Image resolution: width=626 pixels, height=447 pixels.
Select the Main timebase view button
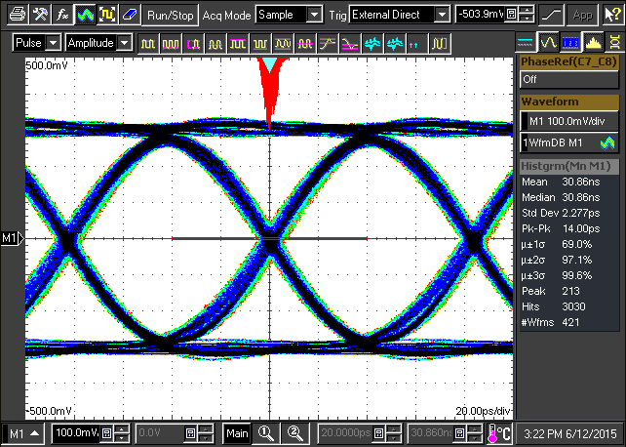point(237,433)
